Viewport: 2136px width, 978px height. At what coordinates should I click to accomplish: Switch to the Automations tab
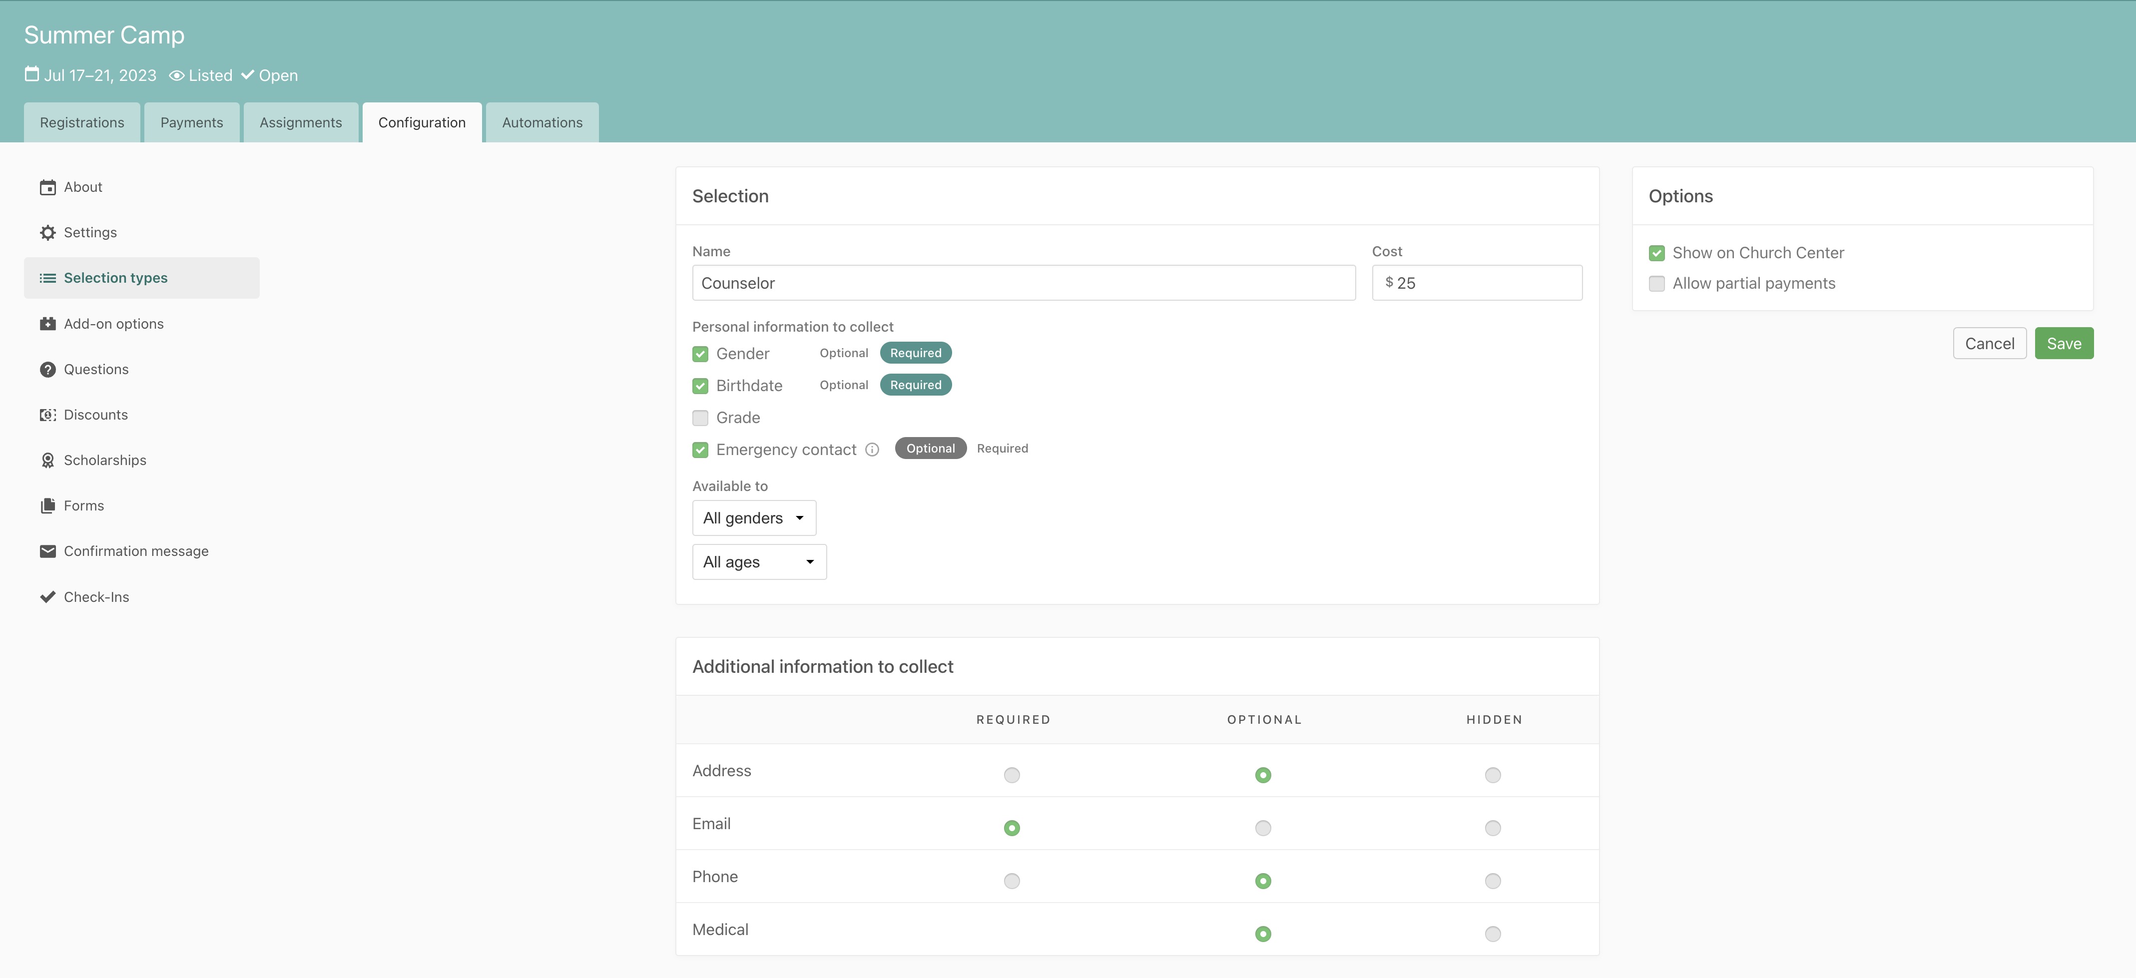(541, 123)
